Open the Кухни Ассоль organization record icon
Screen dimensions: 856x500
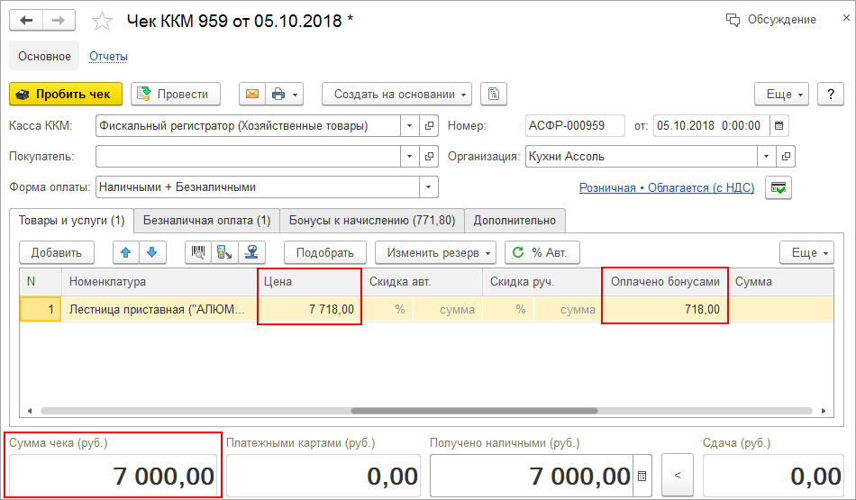[786, 156]
